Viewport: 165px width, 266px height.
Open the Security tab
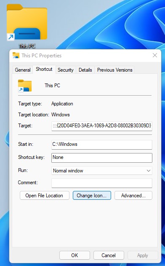click(x=66, y=70)
